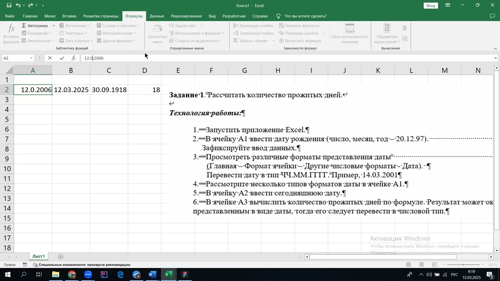Expand the formula bar with arrow

point(496,58)
